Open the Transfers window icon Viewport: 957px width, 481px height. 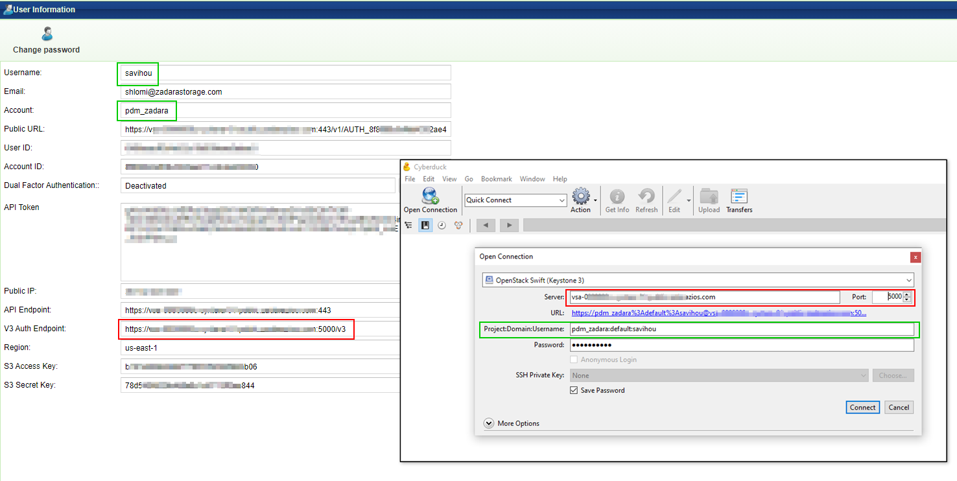pos(739,196)
